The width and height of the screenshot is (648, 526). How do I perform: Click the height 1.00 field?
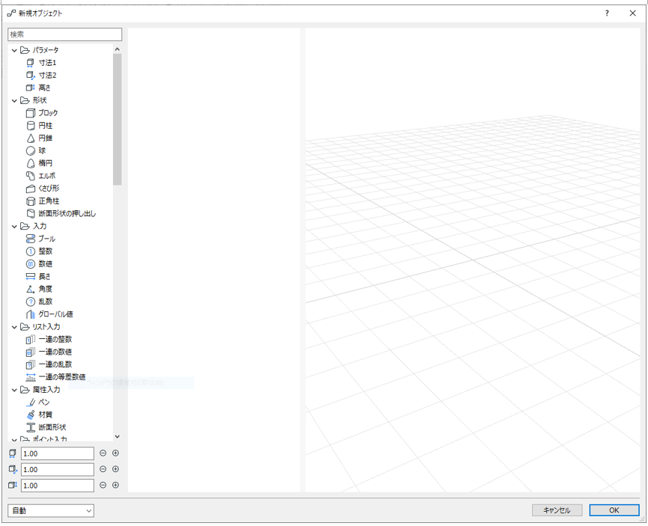(58, 486)
